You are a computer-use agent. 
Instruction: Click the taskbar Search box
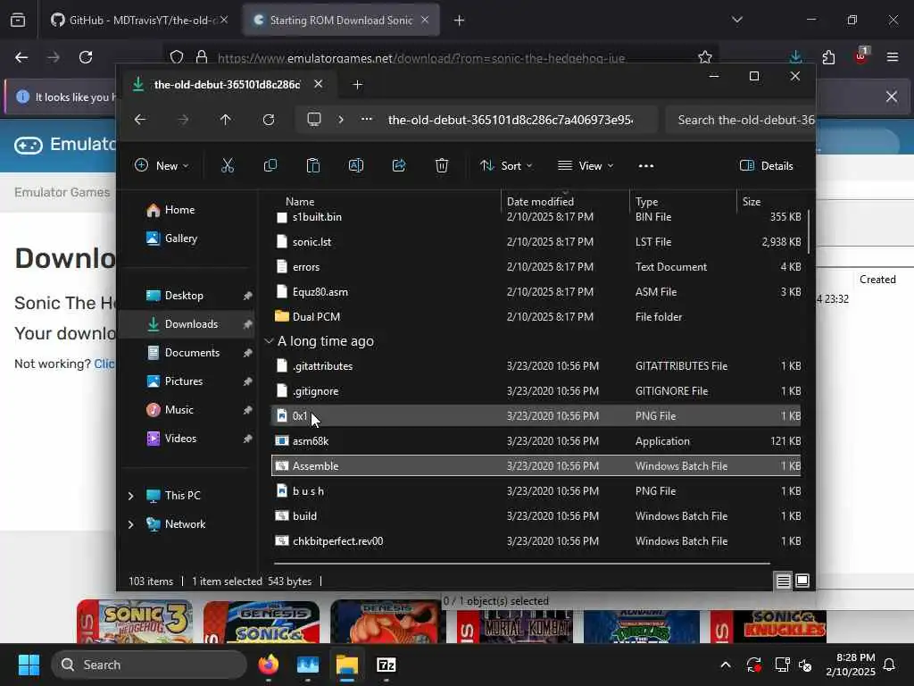(149, 665)
